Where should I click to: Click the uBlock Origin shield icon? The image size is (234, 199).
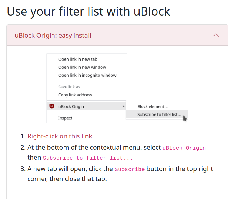(x=52, y=106)
